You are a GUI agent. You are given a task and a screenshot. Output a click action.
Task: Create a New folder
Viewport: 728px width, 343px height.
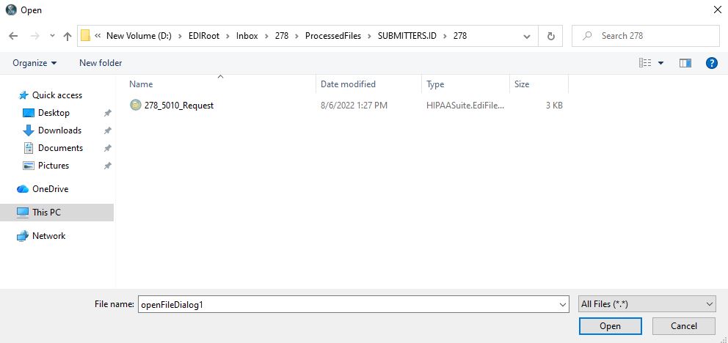[x=101, y=62]
